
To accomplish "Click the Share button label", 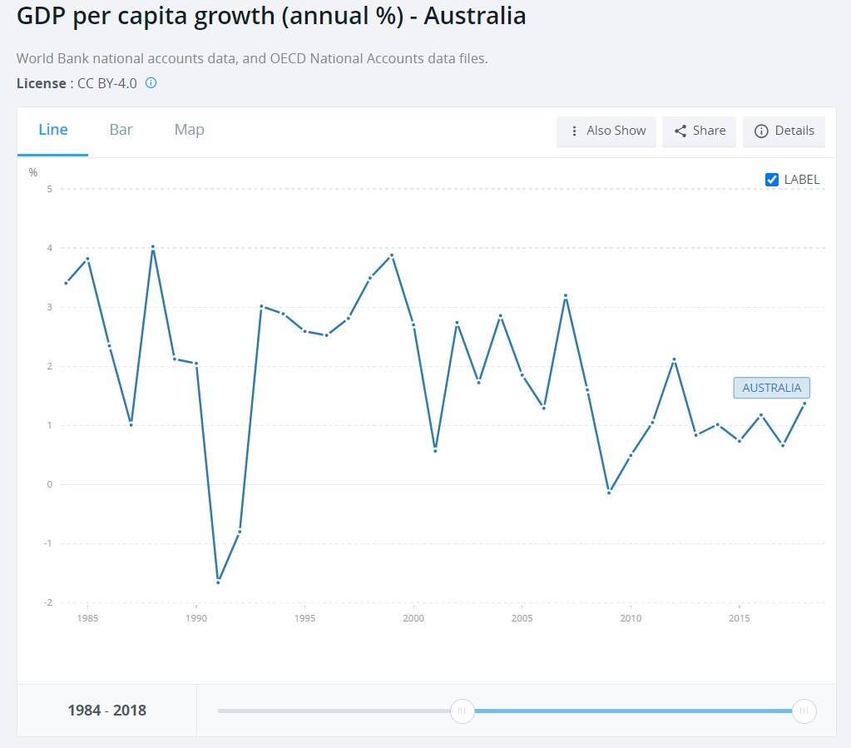I will (x=709, y=131).
